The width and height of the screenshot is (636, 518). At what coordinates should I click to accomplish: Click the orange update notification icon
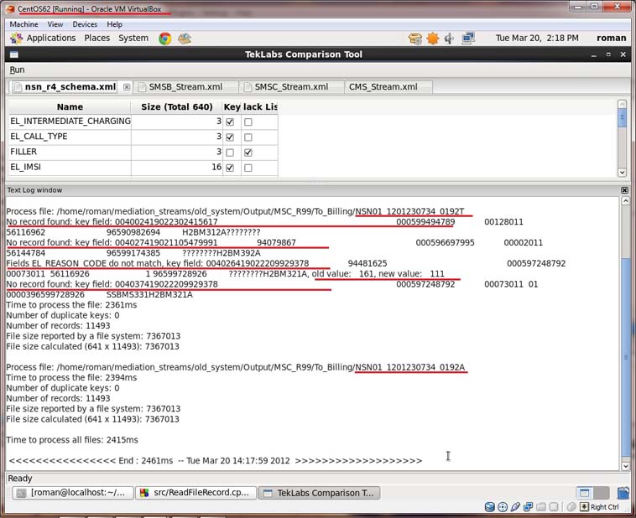[432, 38]
